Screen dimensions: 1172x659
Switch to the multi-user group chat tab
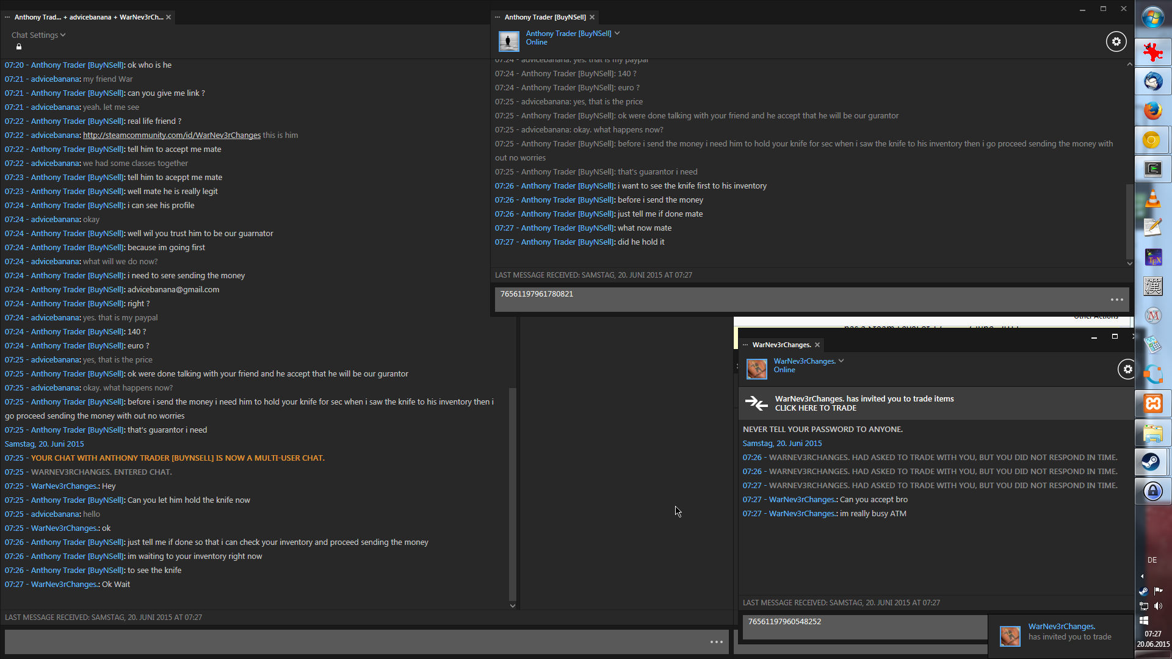pyautogui.click(x=89, y=17)
